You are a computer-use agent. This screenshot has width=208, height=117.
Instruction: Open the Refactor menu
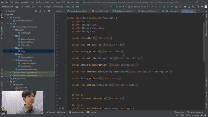39,2
